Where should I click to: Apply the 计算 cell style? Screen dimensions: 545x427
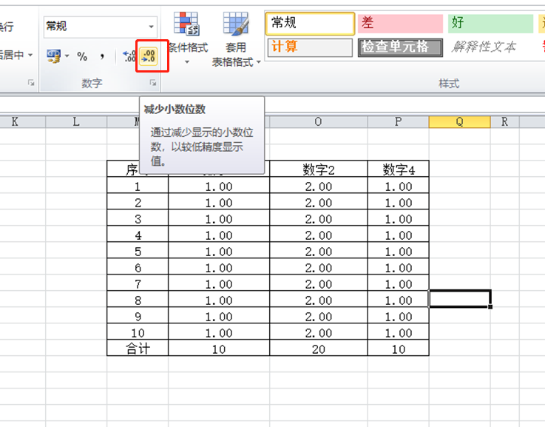(x=310, y=47)
